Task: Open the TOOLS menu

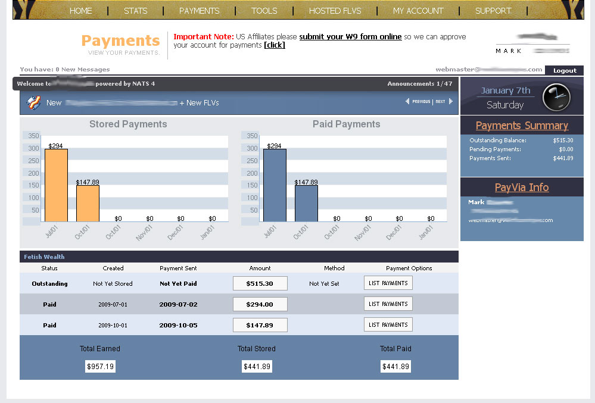Action: pos(264,11)
